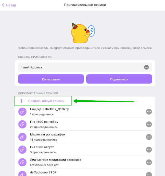The image size is (165, 176).
Task: Click link icon beside t.me/+jHZJReODs_Q1Nzcy
Action: pos(22,112)
